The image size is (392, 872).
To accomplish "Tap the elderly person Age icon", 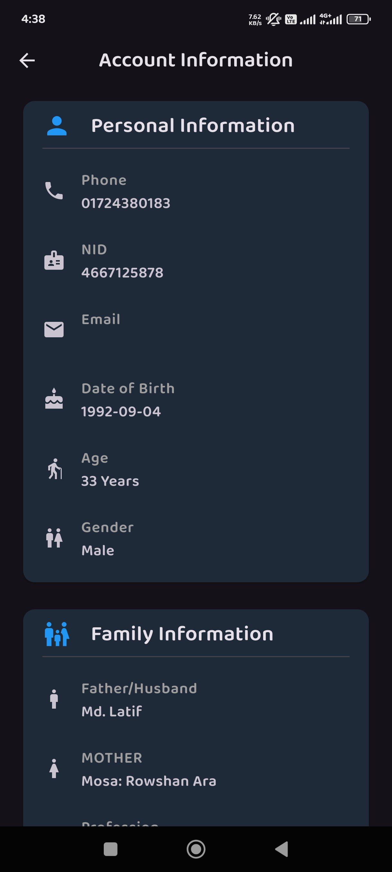I will 55,469.
